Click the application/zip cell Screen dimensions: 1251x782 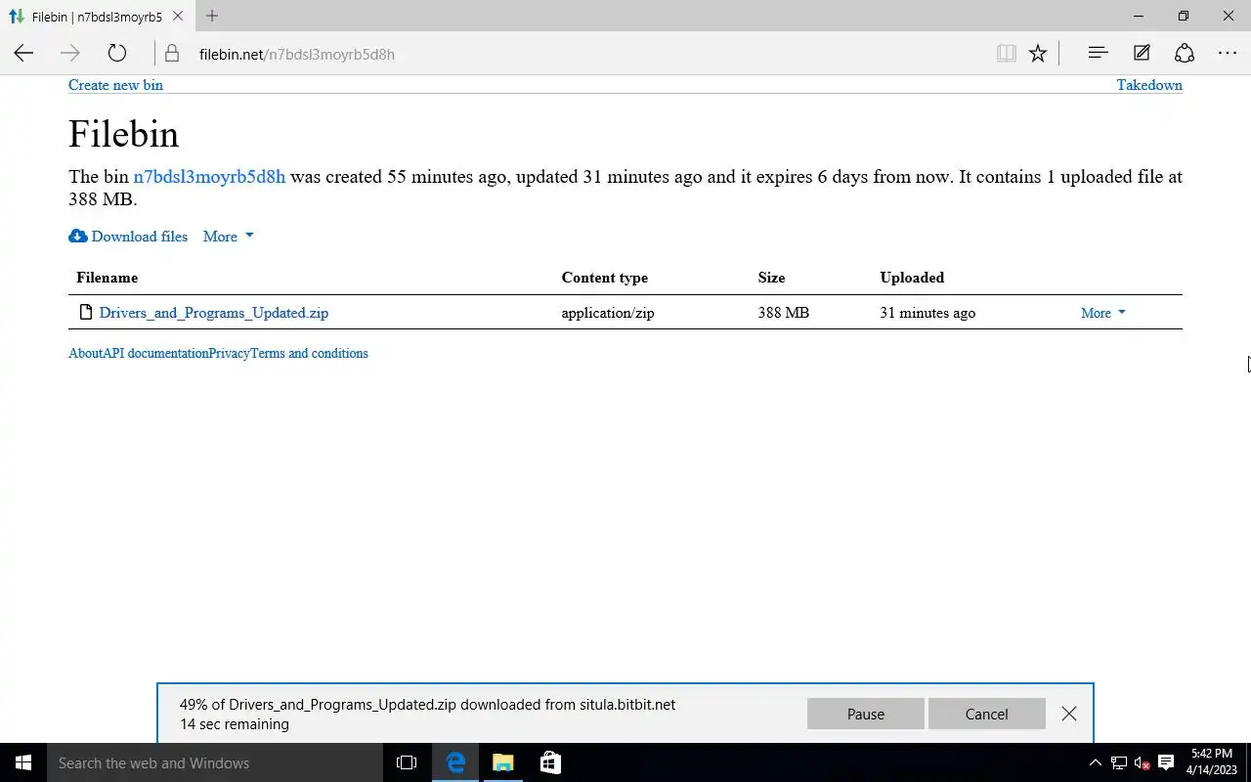tap(607, 313)
